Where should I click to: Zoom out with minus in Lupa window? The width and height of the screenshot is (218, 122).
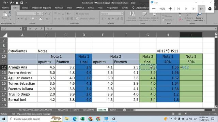pyautogui.click(x=154, y=9)
